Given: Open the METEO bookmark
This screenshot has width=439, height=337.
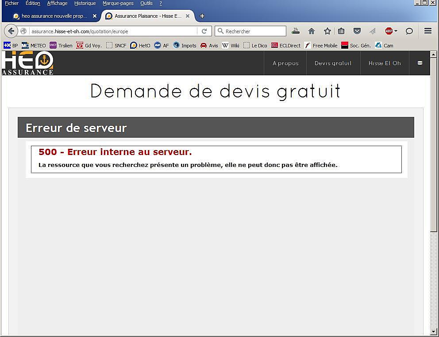Looking at the screenshot, I should 34,45.
